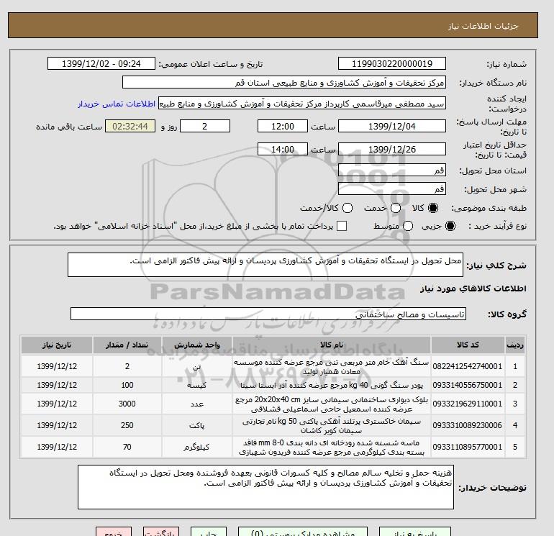Click the quantity cell showing 70
This screenshot has height=536, width=554.
click(x=127, y=447)
